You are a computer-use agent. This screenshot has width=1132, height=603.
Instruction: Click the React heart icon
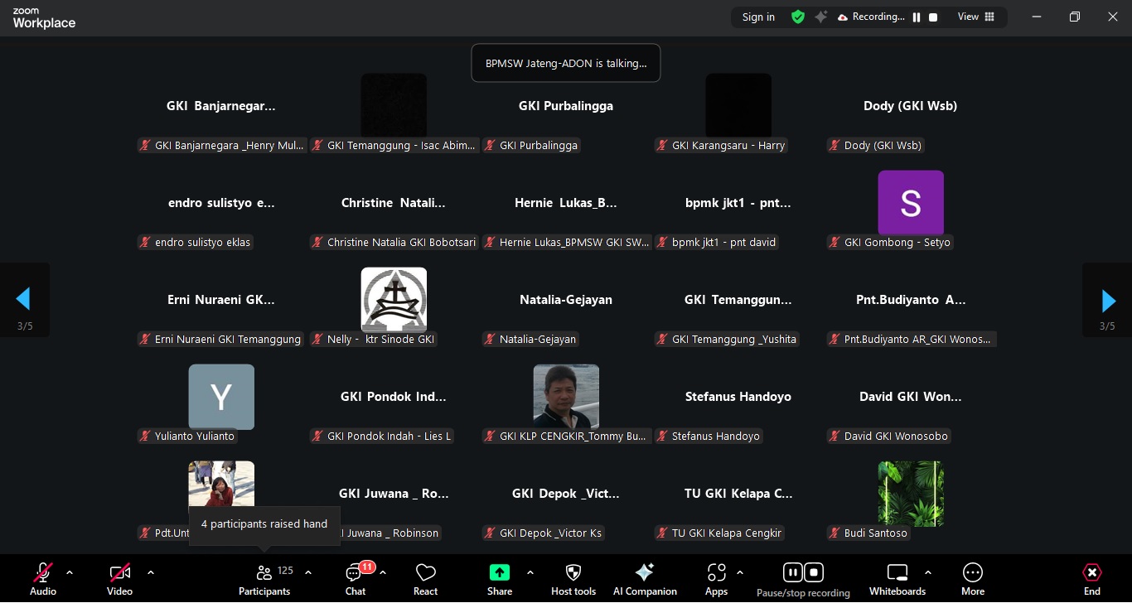coord(425,578)
